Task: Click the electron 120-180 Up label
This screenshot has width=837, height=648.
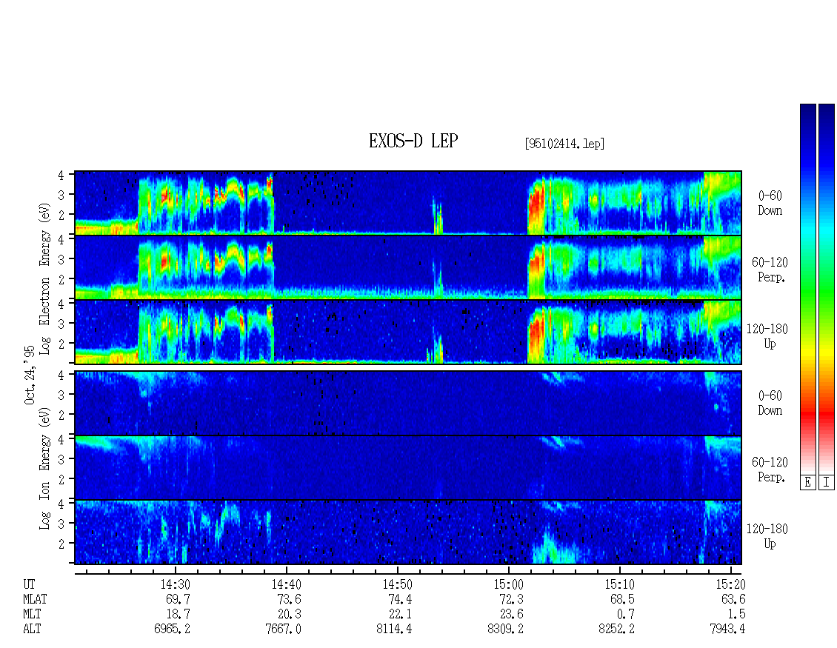Action: [x=767, y=336]
